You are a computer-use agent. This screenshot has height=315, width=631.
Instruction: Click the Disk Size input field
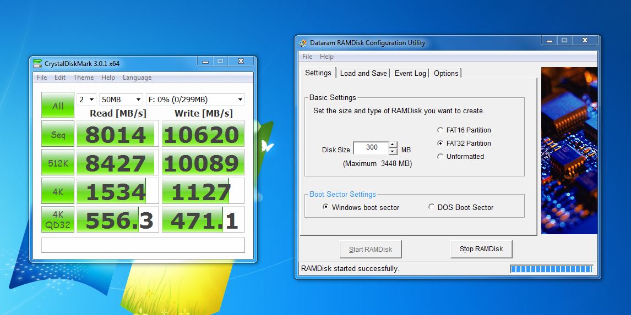point(371,148)
